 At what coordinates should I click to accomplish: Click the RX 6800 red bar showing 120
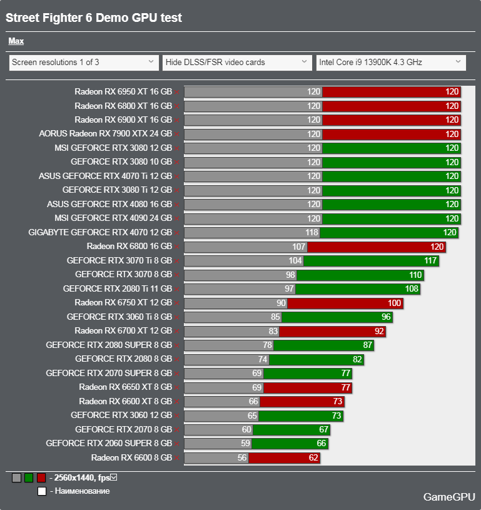(x=377, y=247)
